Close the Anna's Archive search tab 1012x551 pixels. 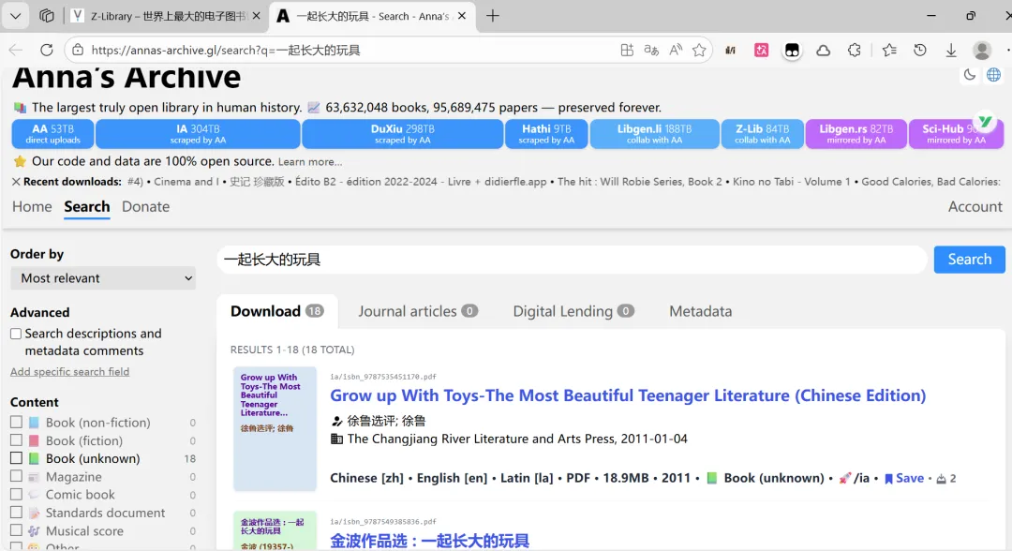click(461, 16)
